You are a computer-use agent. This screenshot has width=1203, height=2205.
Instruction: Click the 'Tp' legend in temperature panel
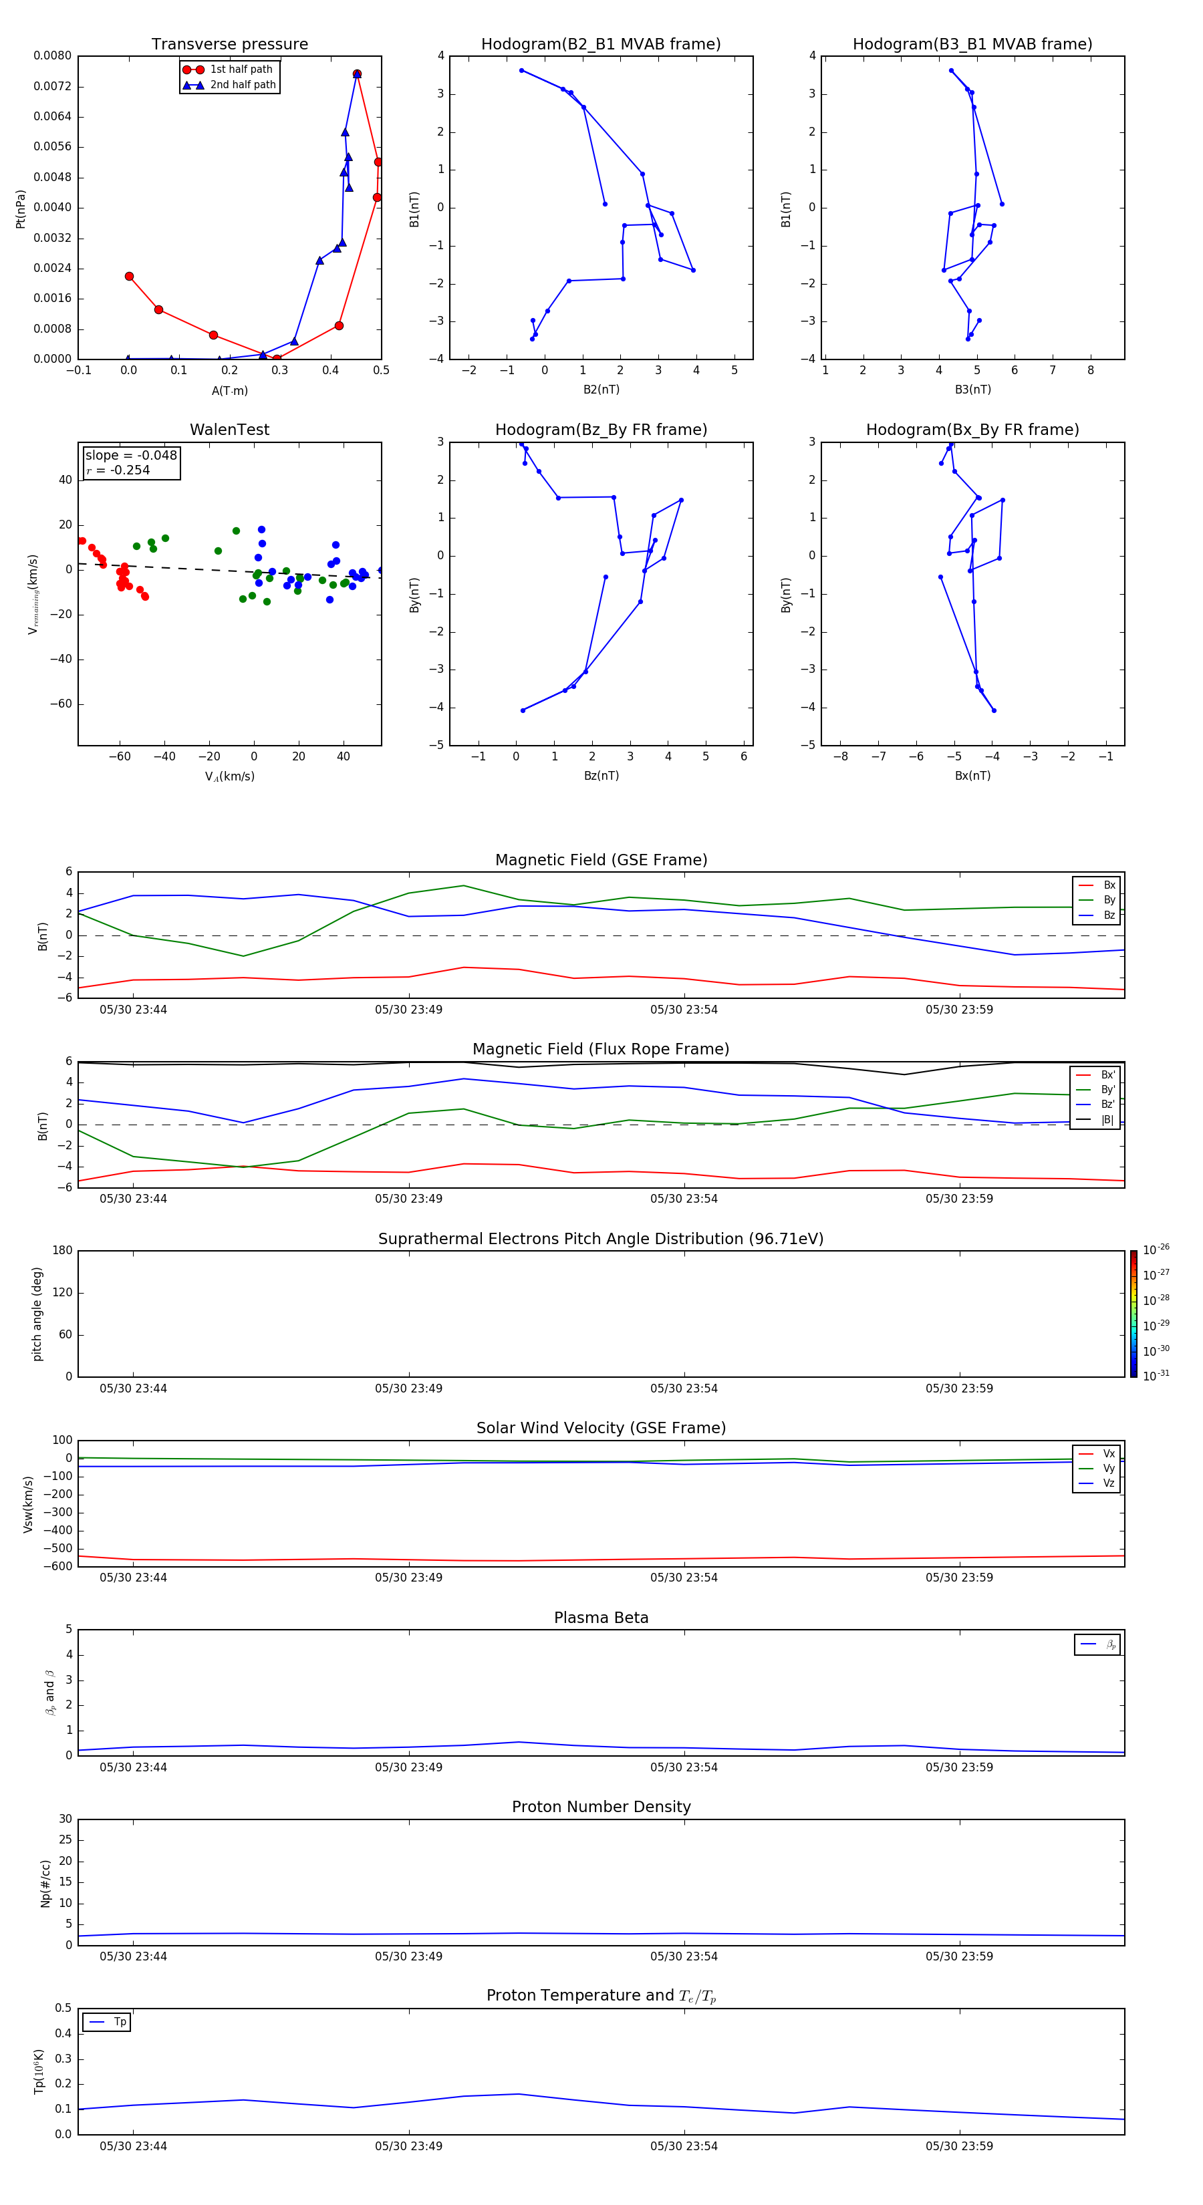click(x=107, y=2022)
